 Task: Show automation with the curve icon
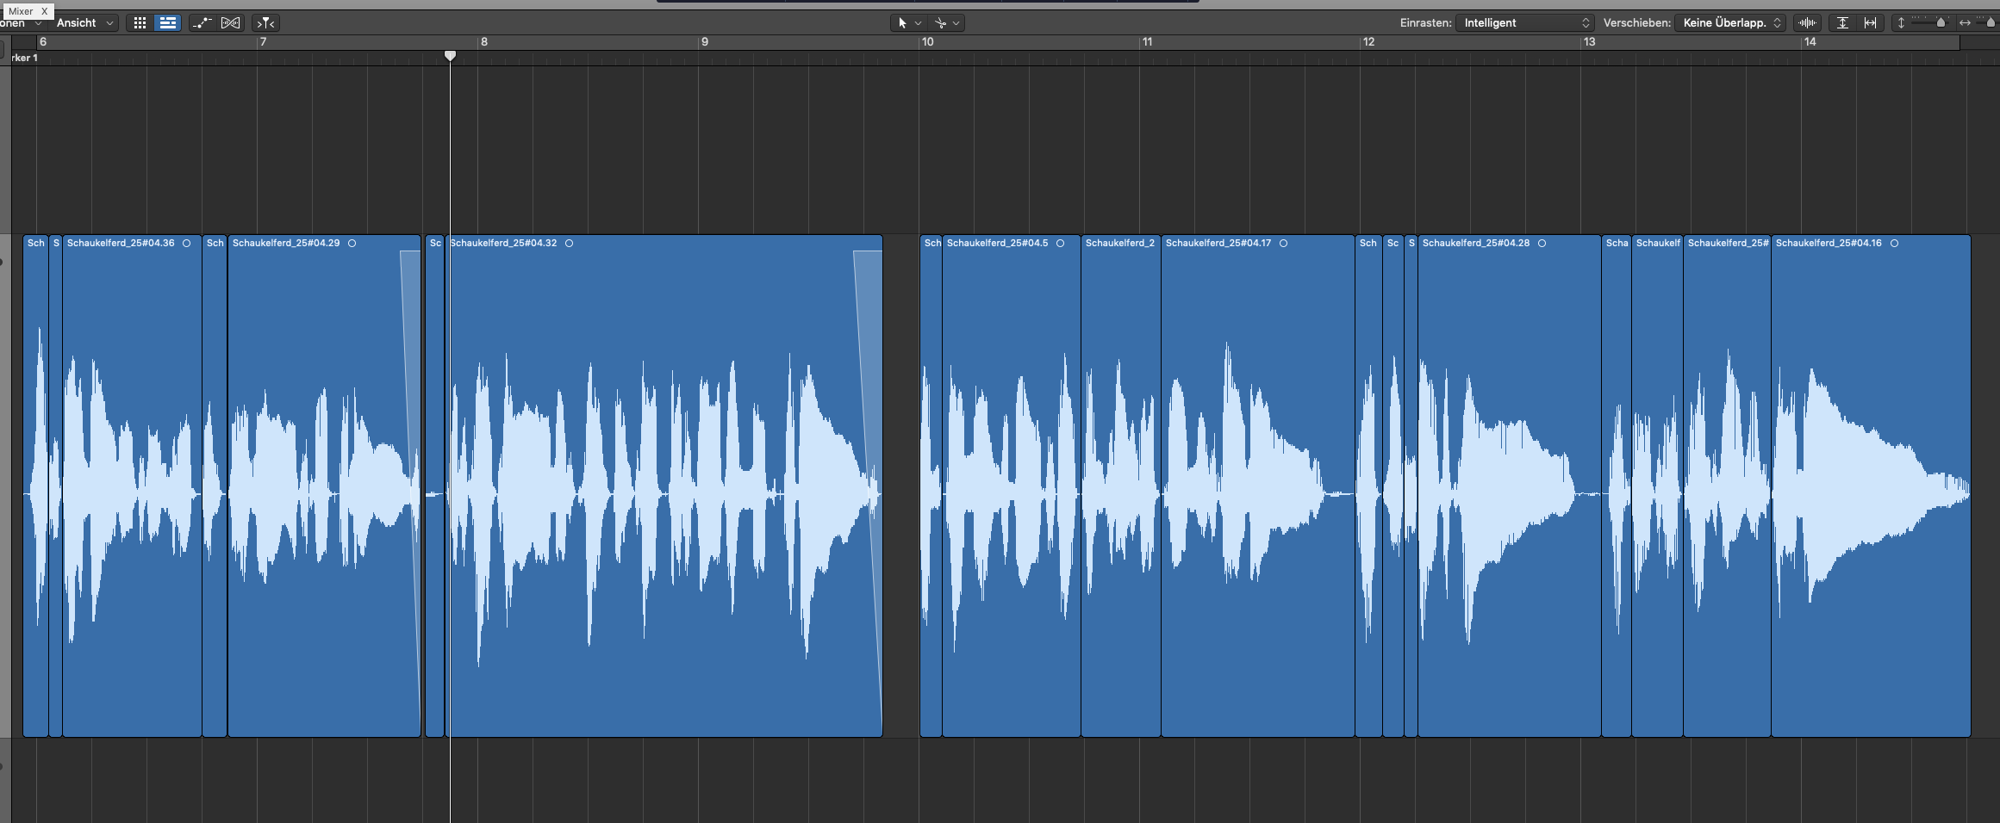(x=202, y=23)
